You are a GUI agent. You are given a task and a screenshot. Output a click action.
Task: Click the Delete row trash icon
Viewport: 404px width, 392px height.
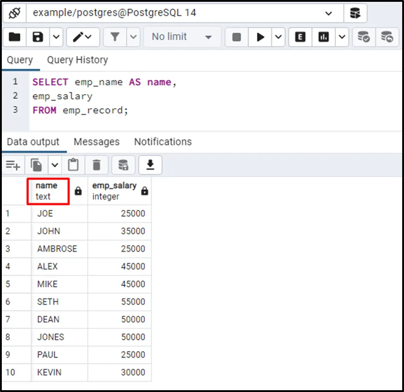[96, 165]
